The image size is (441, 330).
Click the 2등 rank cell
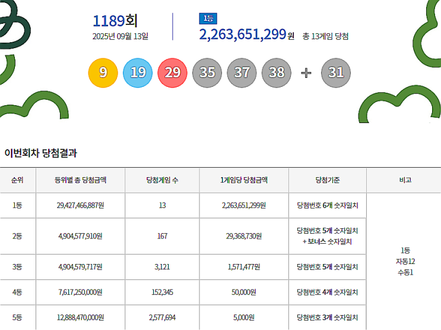click(x=17, y=236)
